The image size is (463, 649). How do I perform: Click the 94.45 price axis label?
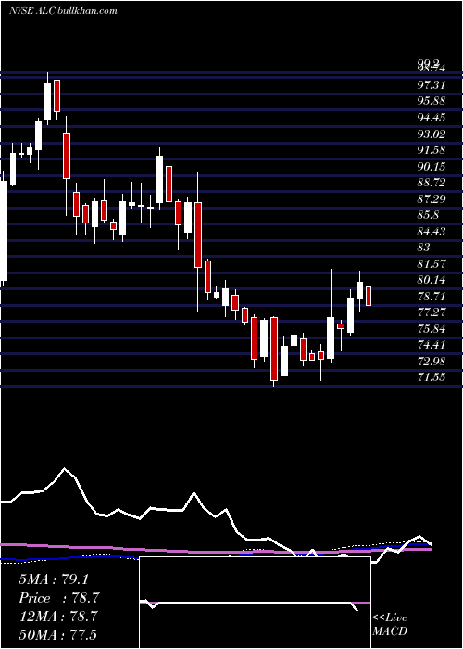[432, 118]
